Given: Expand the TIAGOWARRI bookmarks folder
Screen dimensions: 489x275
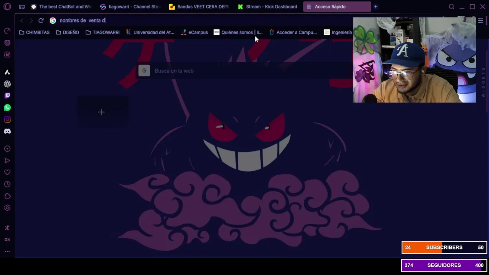Looking at the screenshot, I should coord(103,32).
